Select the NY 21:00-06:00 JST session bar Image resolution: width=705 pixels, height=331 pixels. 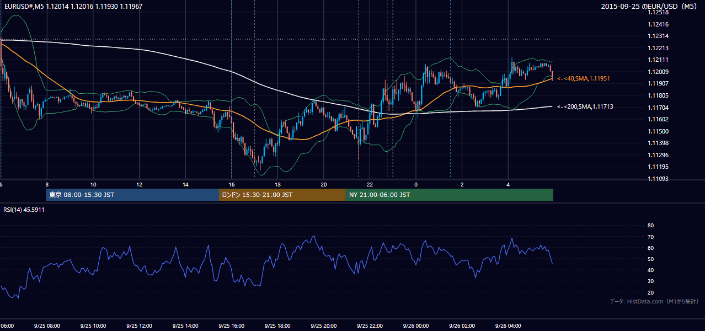click(x=450, y=195)
